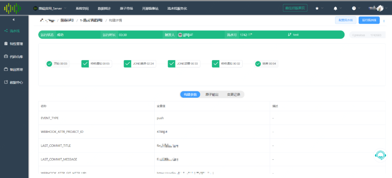Click the 前往旧版首页 button

coord(295,8)
